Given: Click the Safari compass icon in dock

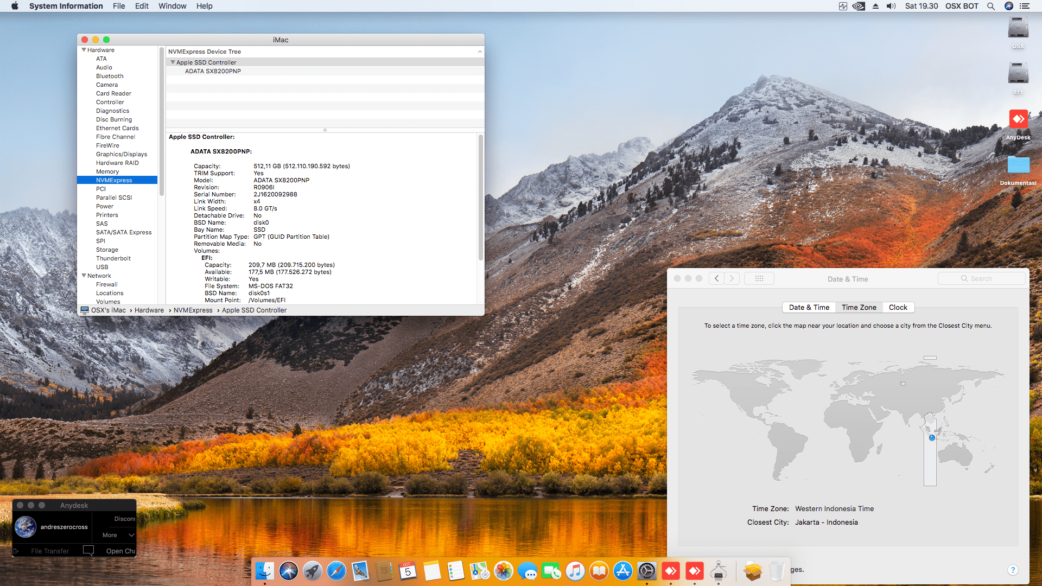Looking at the screenshot, I should pos(336,571).
